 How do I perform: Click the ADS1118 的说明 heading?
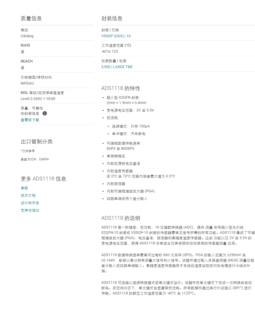click(x=121, y=218)
